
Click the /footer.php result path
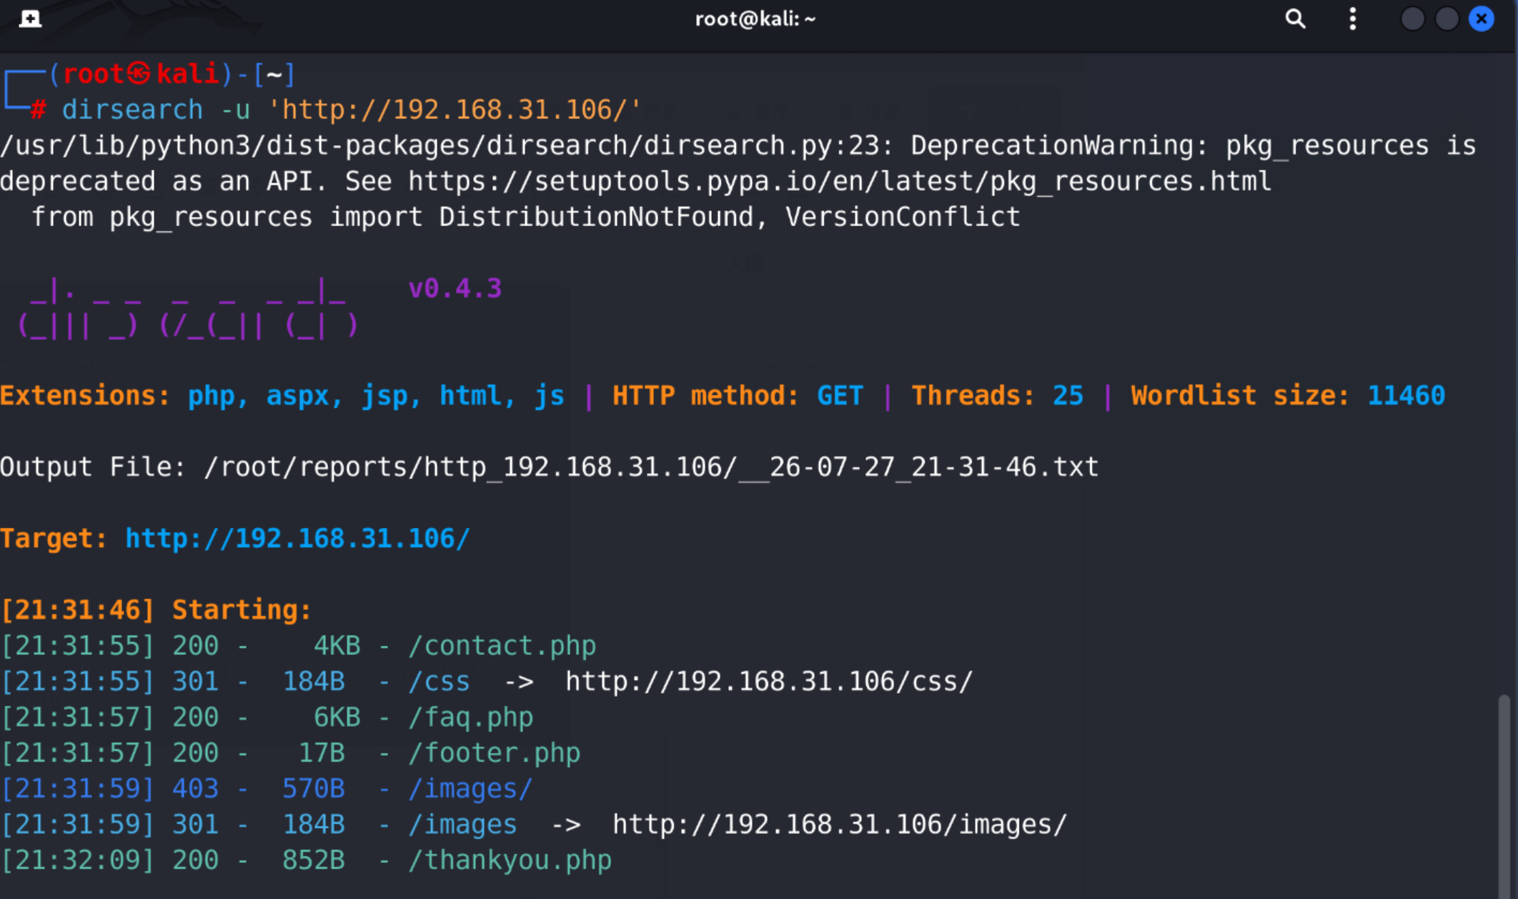pos(494,753)
